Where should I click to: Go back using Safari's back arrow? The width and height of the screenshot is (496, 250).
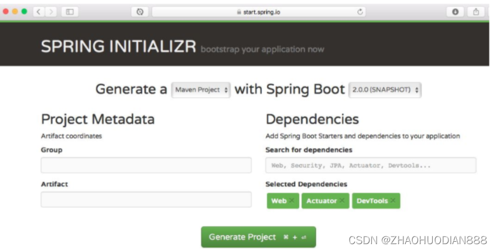(39, 12)
